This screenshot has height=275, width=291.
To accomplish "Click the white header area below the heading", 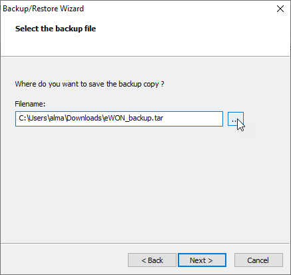I will pyautogui.click(x=145, y=45).
